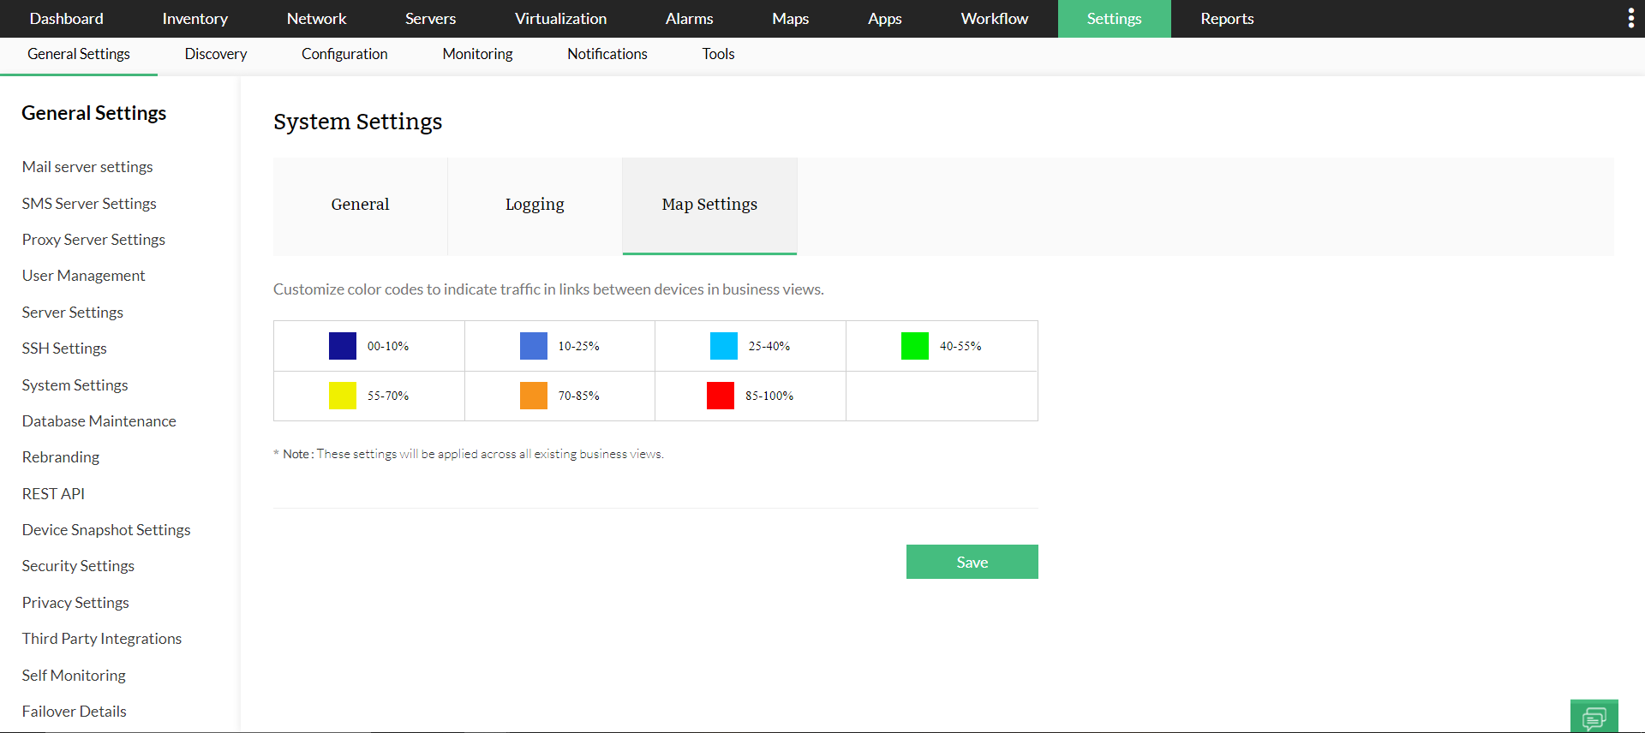Open Third Party Integrations
This screenshot has height=733, width=1645.
point(102,639)
